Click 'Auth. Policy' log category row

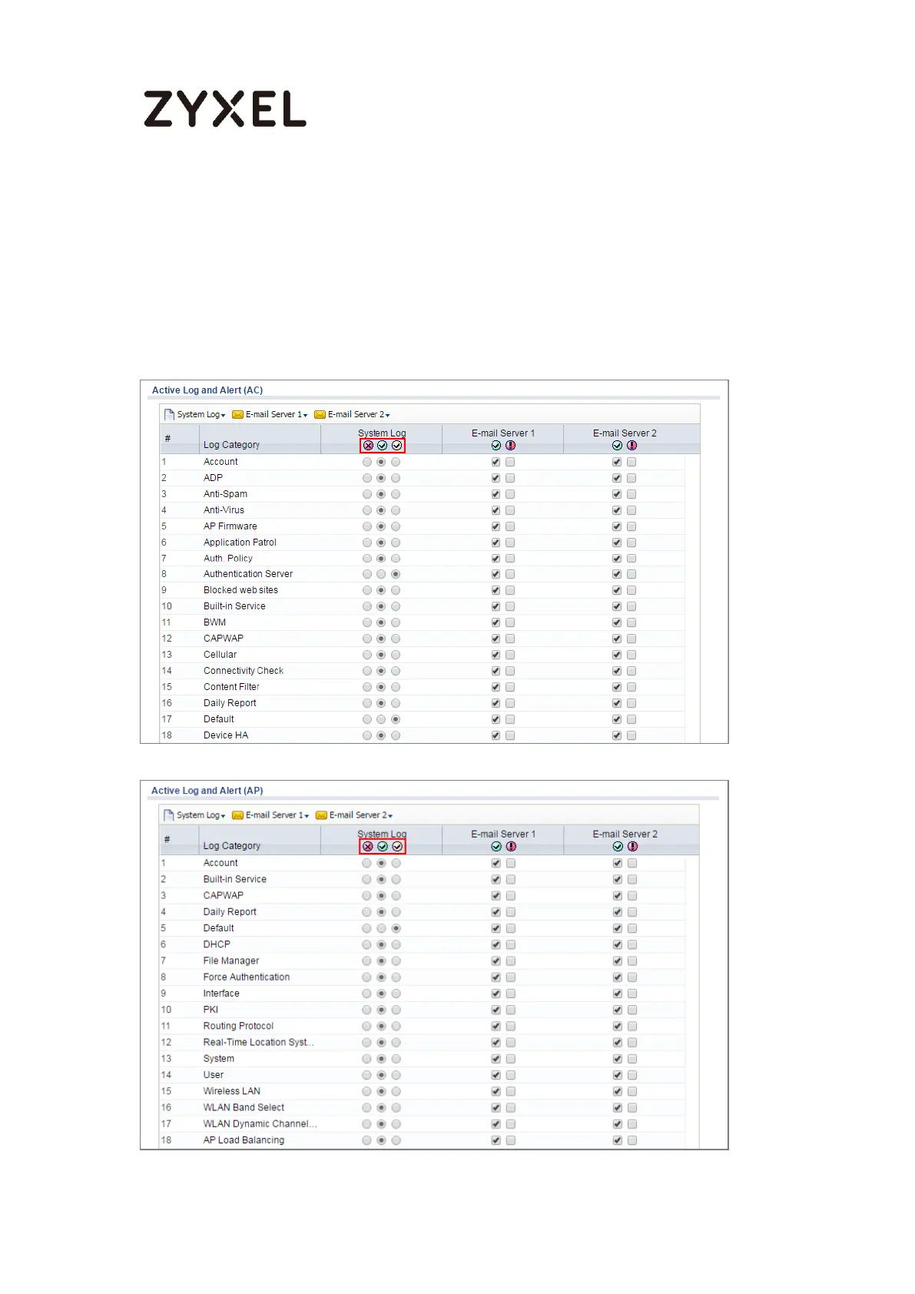pyautogui.click(x=422, y=559)
